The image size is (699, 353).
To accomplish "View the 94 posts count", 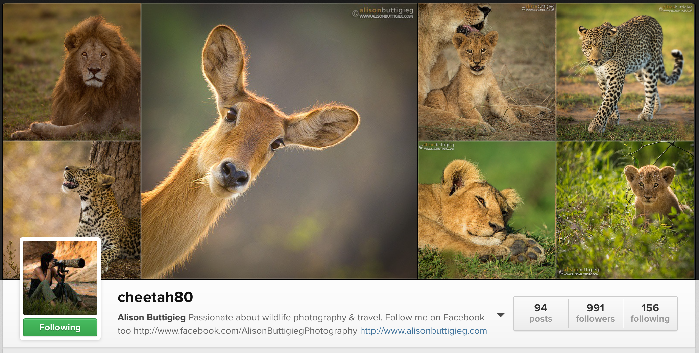I will click(540, 313).
